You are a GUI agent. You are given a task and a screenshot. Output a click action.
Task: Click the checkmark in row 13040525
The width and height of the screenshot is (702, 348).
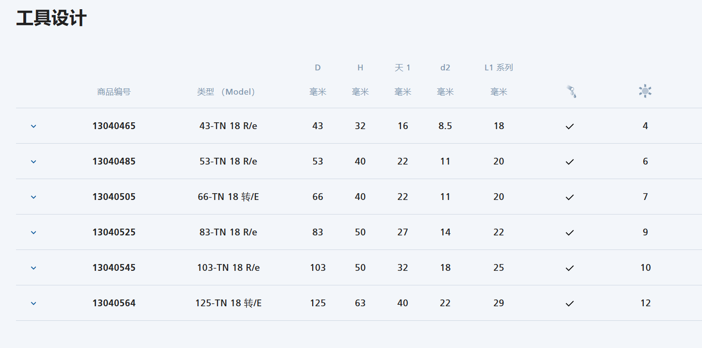(x=570, y=232)
